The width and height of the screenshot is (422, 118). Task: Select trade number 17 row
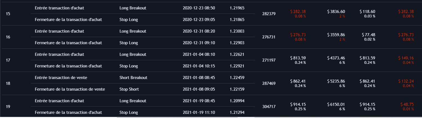pyautogui.click(x=211, y=60)
